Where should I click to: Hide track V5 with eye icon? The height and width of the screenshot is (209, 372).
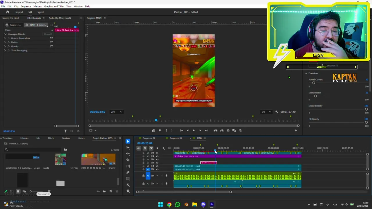tap(157, 156)
